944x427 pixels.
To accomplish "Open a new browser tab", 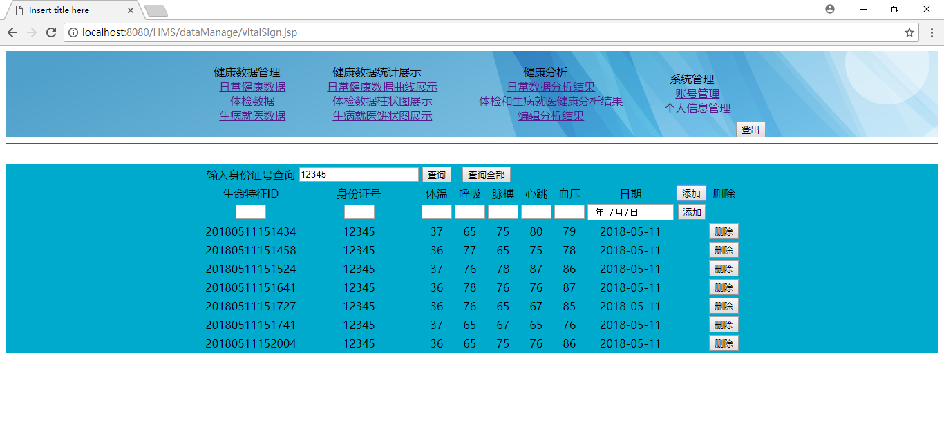I will tap(156, 10).
